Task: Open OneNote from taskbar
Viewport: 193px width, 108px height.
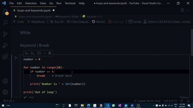Action: click(120, 105)
